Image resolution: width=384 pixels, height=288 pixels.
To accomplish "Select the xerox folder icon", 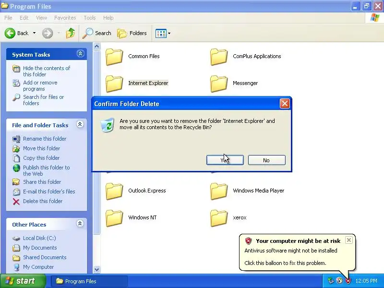I will click(x=219, y=218).
